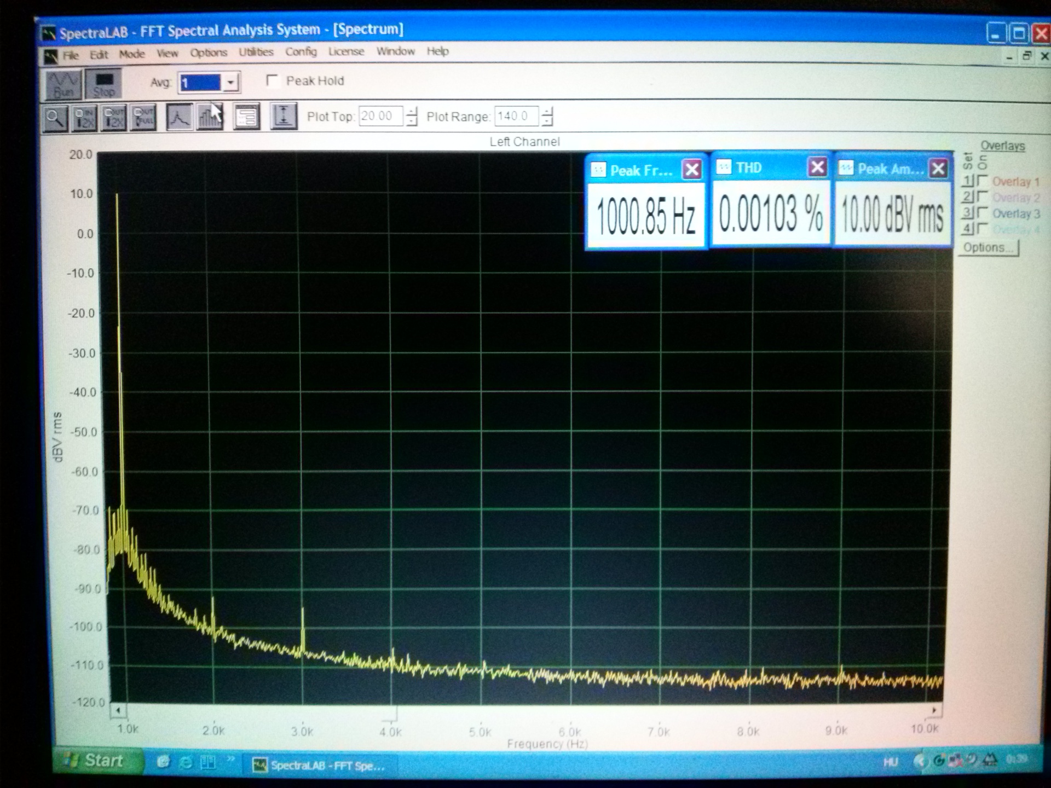Click frequency axis right scroll arrow
This screenshot has width=1051, height=788.
coord(934,710)
